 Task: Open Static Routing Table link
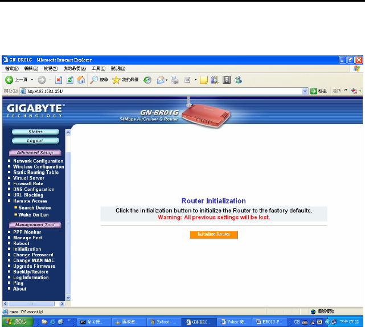pyautogui.click(x=36, y=173)
